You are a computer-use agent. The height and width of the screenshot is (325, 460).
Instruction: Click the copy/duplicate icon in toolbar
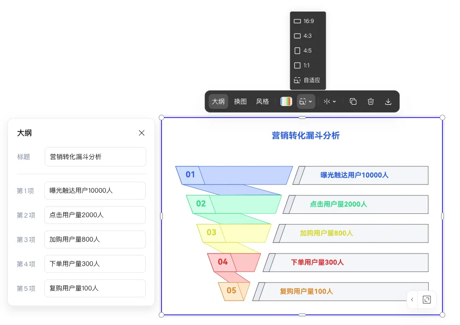pyautogui.click(x=353, y=101)
